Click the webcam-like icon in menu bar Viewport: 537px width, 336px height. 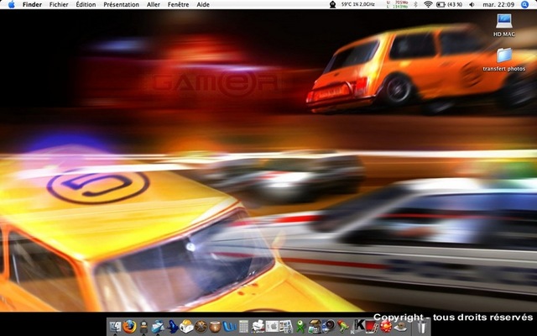coord(332,4)
